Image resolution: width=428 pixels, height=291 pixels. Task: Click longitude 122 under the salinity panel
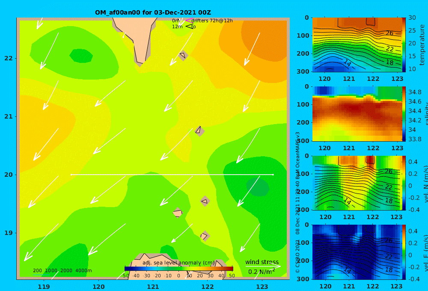[x=373, y=148]
